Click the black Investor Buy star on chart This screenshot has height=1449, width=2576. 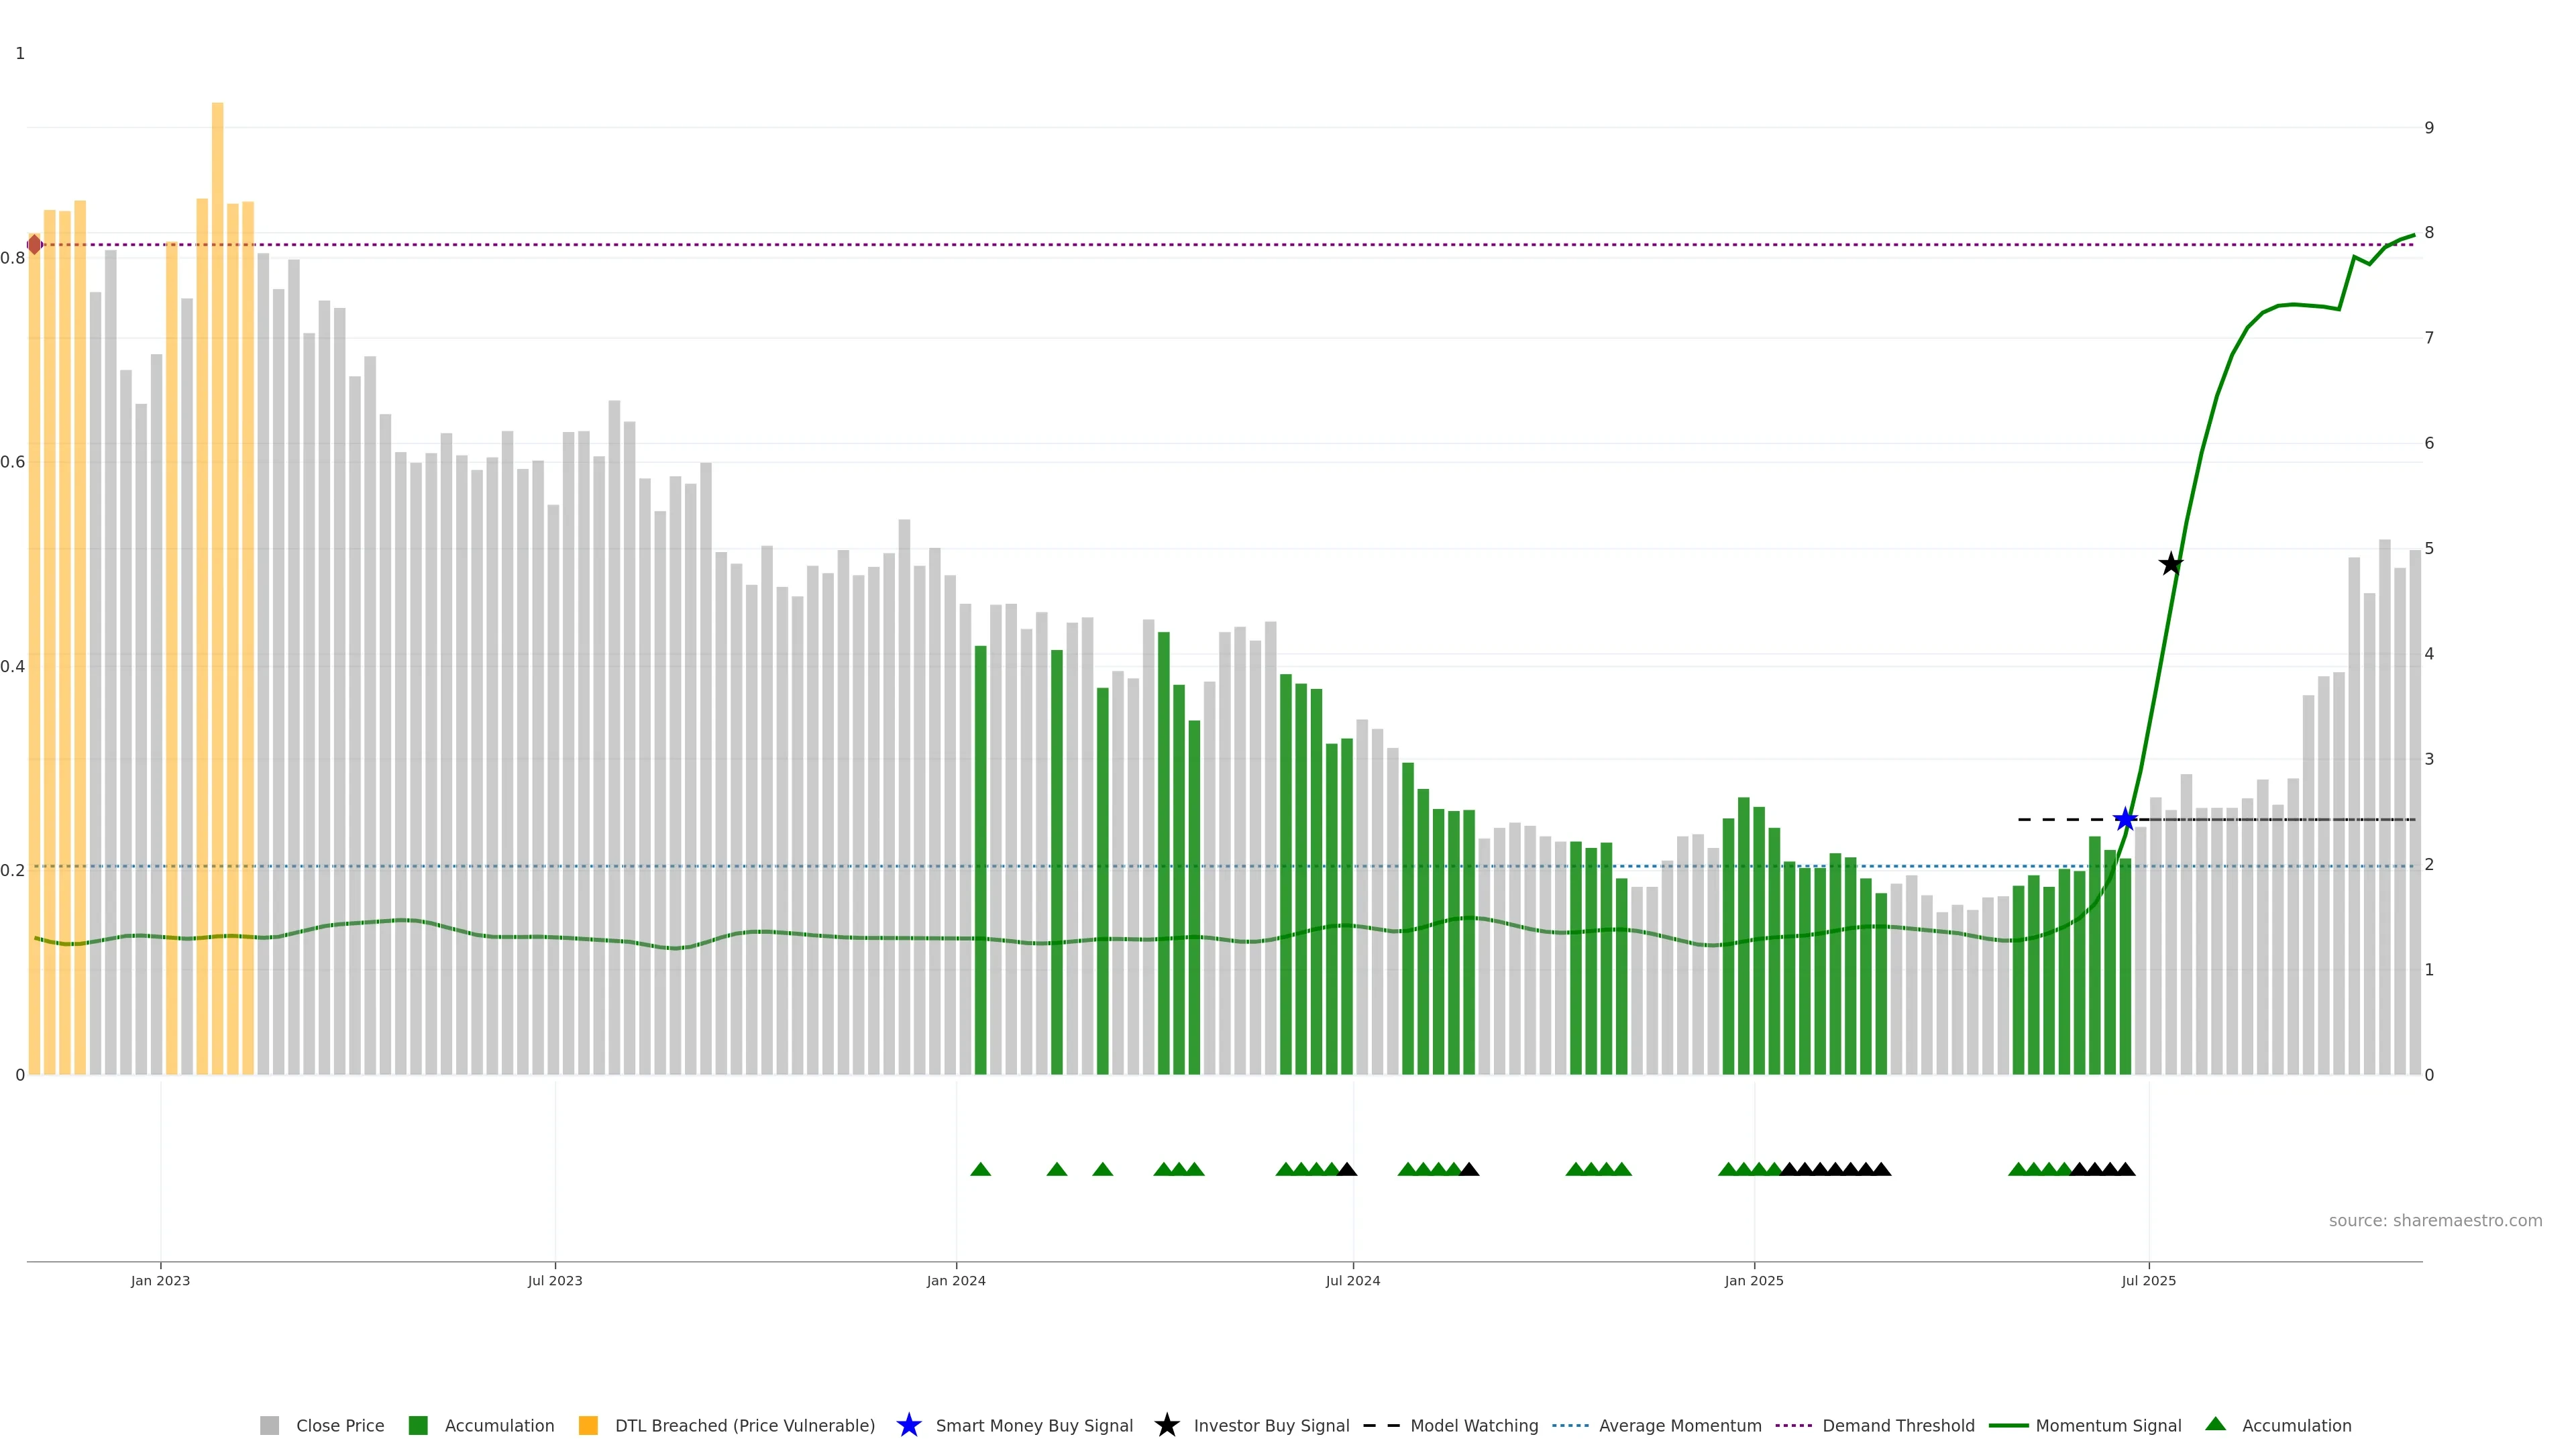2170,564
